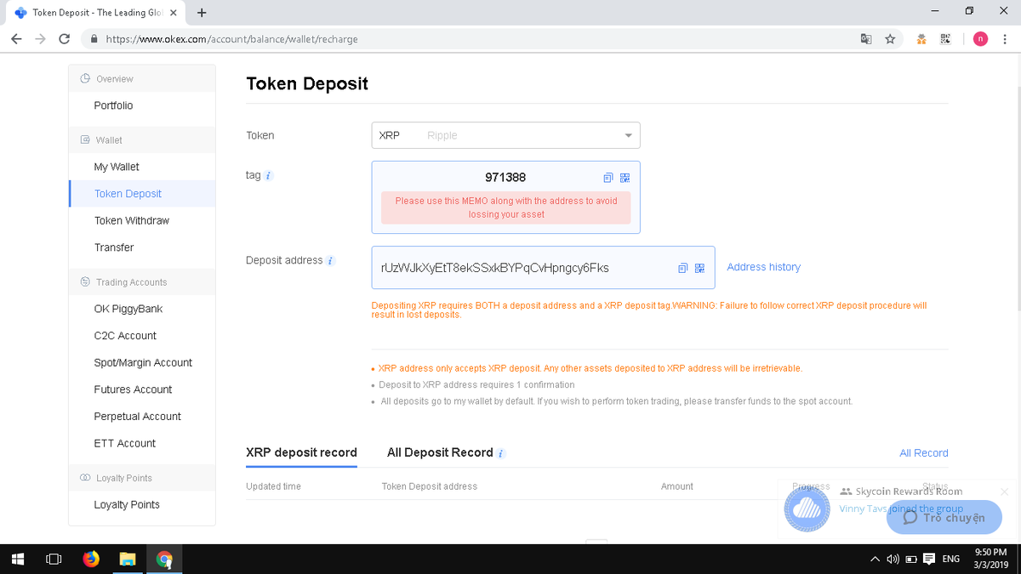Click the Skycoin cloud notification thumbnail

806,509
